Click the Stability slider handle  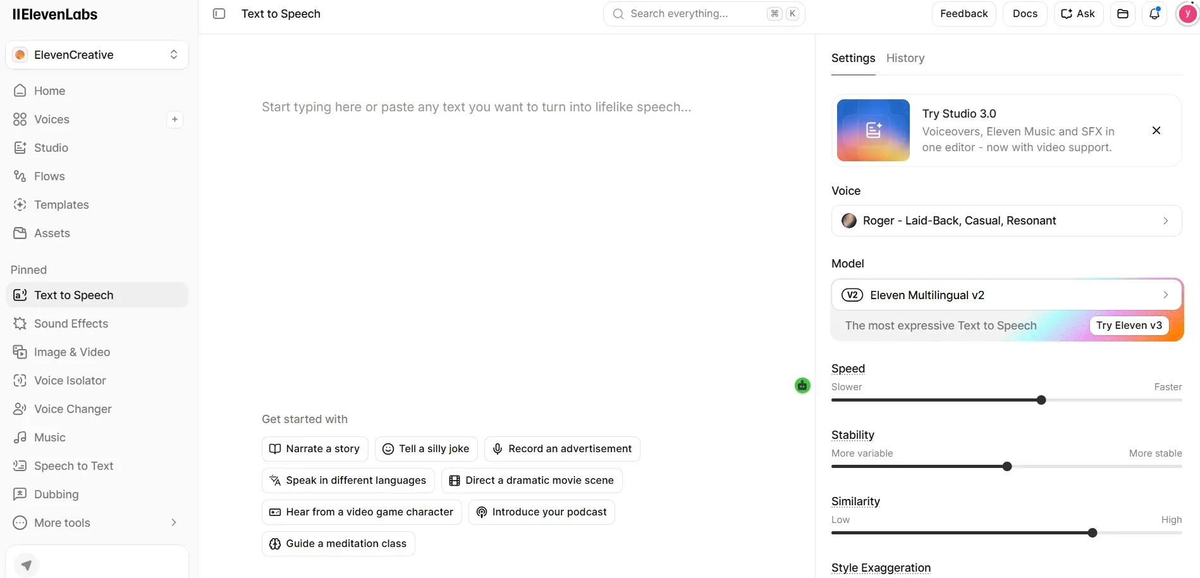point(1007,467)
